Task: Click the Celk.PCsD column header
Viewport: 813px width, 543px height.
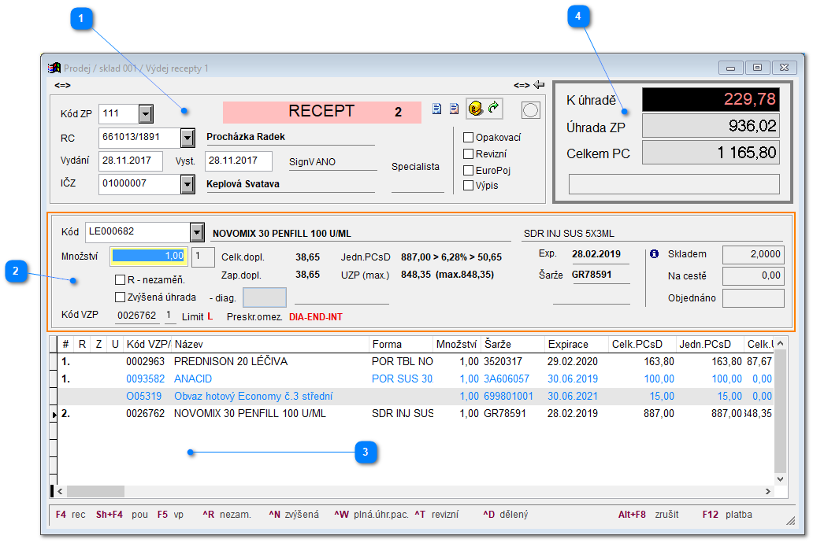Action: pyautogui.click(x=642, y=344)
